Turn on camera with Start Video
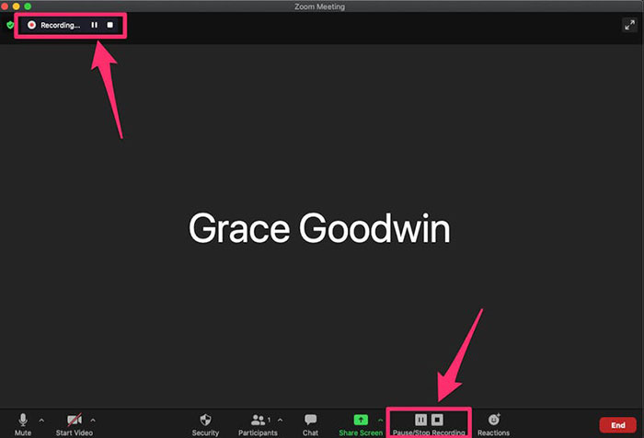644x438 pixels. [75, 421]
